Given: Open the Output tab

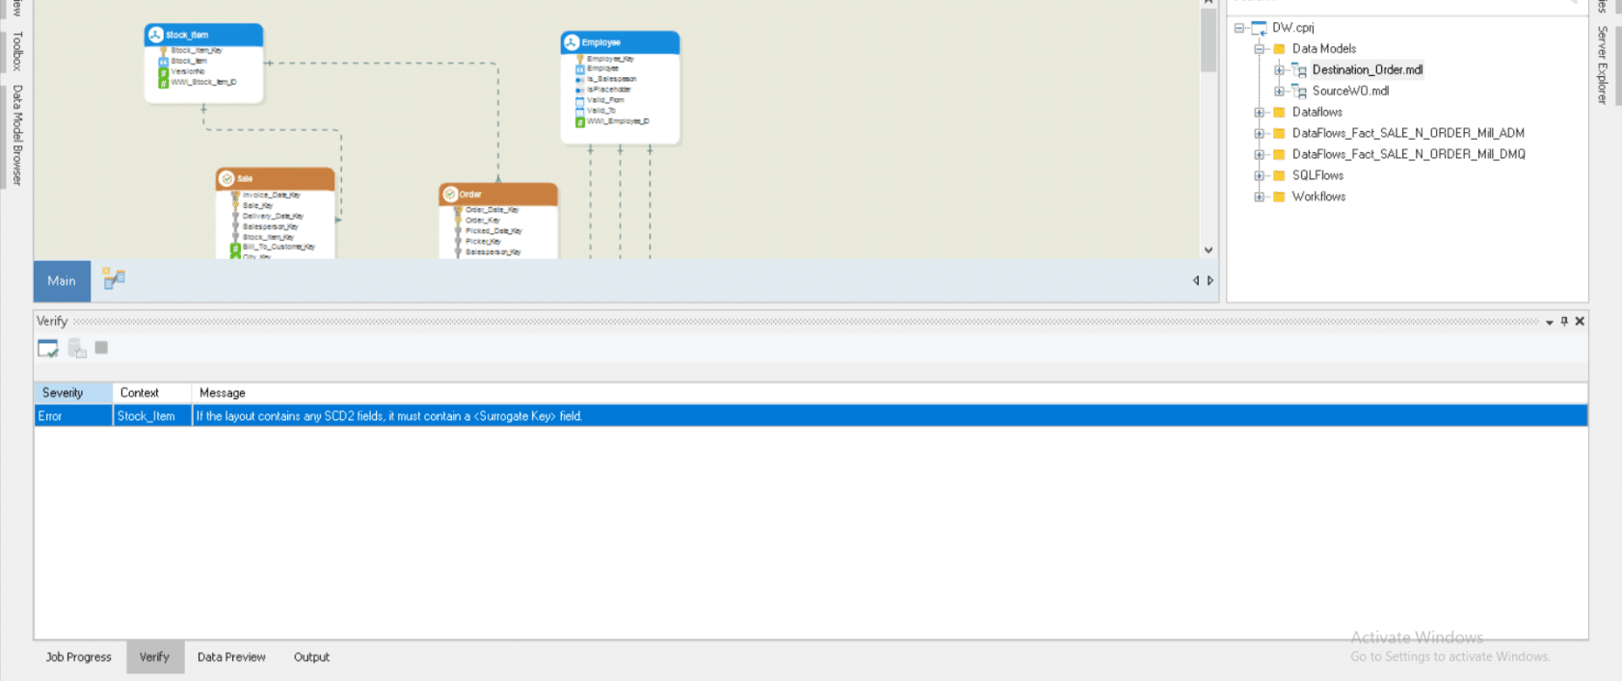Looking at the screenshot, I should pos(311,657).
